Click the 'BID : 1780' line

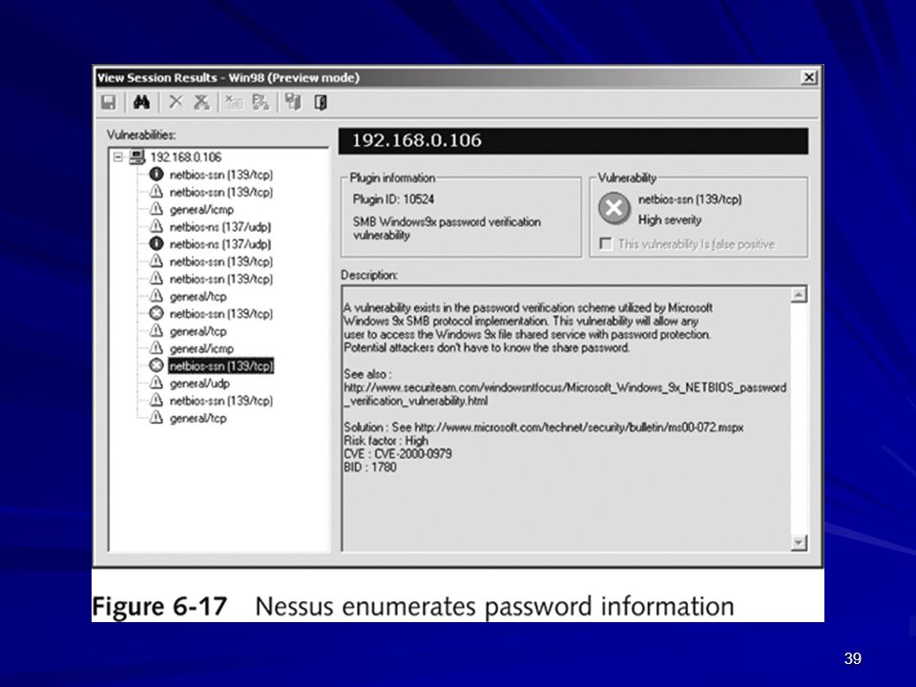pyautogui.click(x=370, y=468)
